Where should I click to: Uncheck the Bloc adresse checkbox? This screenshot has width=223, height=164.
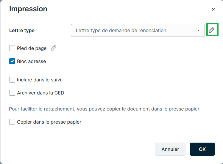click(12, 61)
